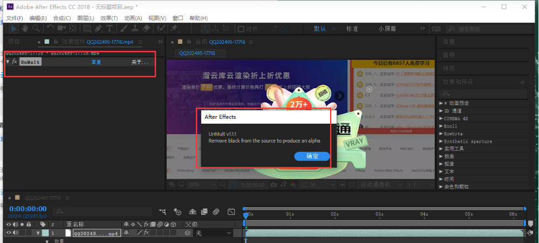Screen dimensions: 539x243
Task: Open the 效果(T) menu
Action: (109, 18)
